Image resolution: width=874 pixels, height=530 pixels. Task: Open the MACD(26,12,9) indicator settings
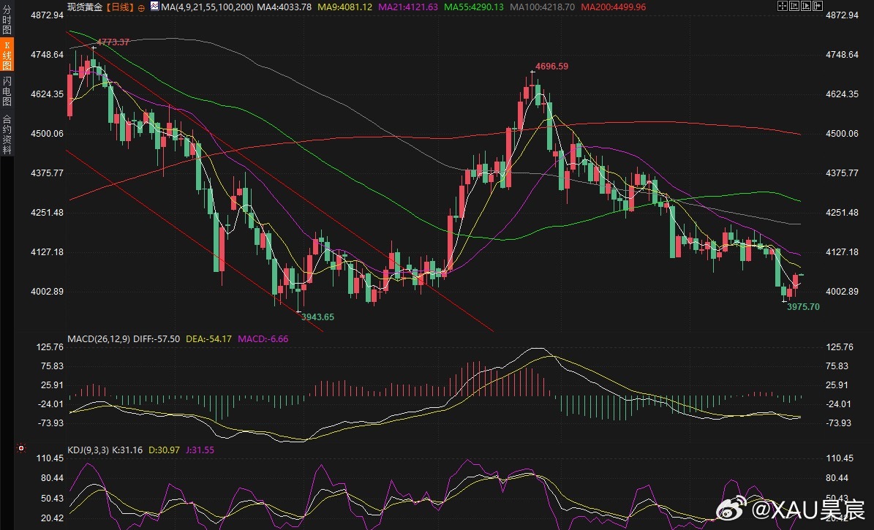pyautogui.click(x=99, y=339)
